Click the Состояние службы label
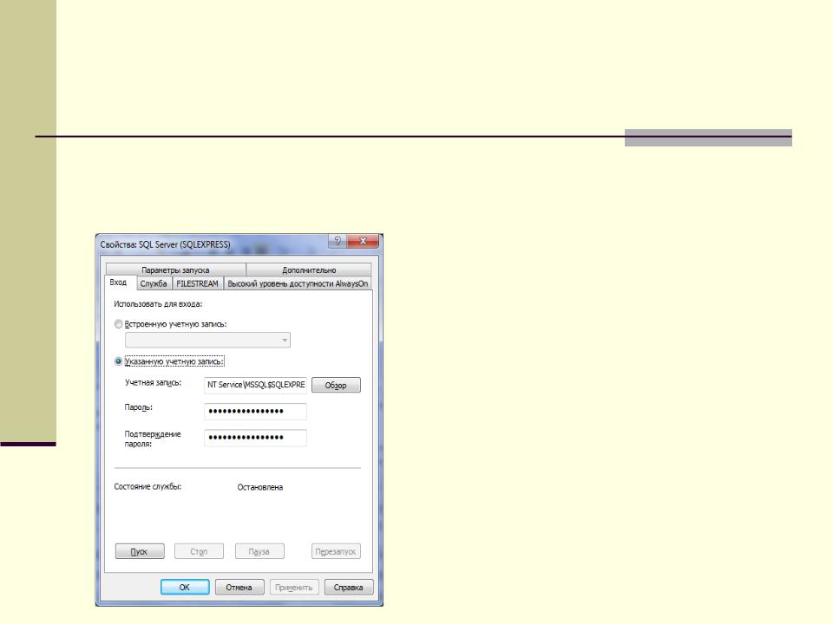Image resolution: width=833 pixels, height=624 pixels. pyautogui.click(x=148, y=486)
